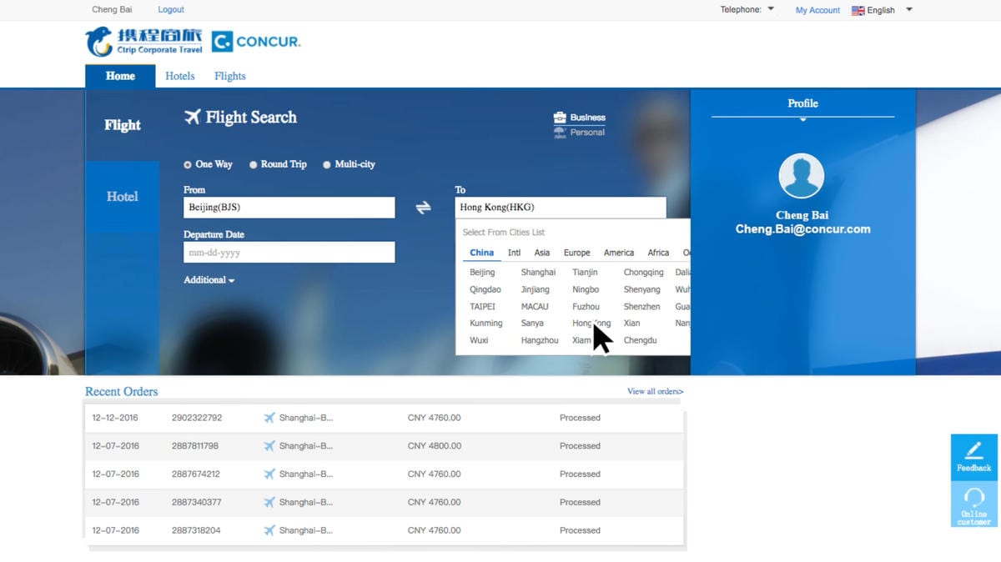Click the profile avatar picture
The height and width of the screenshot is (562, 1001).
coord(801,176)
